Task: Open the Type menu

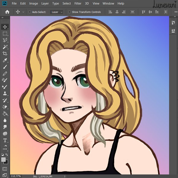Action: click(55, 4)
